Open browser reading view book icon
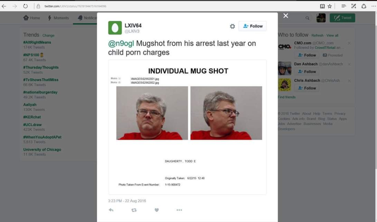 click(322, 6)
